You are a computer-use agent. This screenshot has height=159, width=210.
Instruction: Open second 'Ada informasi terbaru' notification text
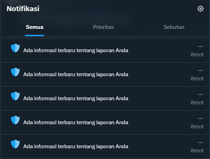(x=76, y=74)
